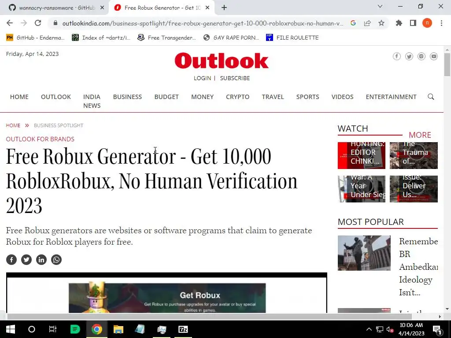Click the vertical page scrollbar thumb
This screenshot has width=451, height=338.
pos(447,65)
